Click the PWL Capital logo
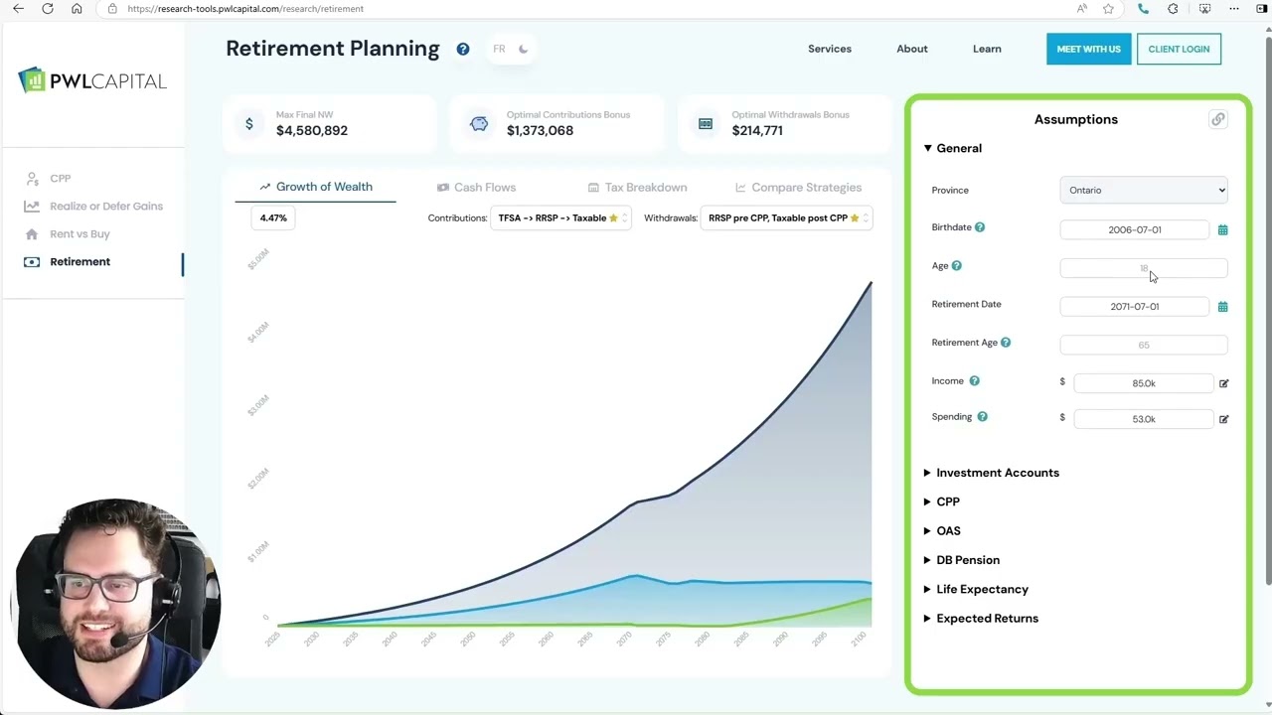Image resolution: width=1272 pixels, height=715 pixels. point(92,80)
